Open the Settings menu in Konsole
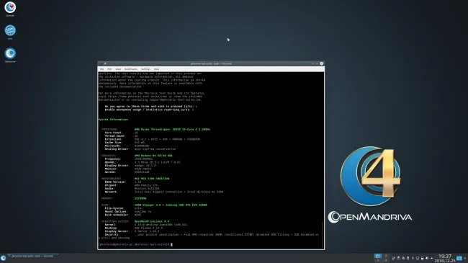Viewport: 468px width, 263px height. pyautogui.click(x=145, y=69)
